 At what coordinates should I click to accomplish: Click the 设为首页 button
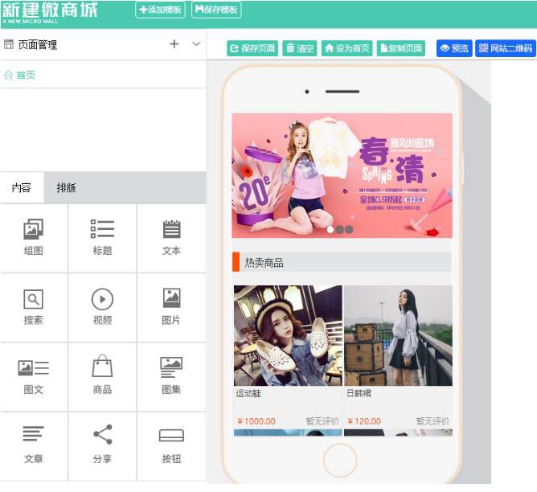click(x=347, y=48)
